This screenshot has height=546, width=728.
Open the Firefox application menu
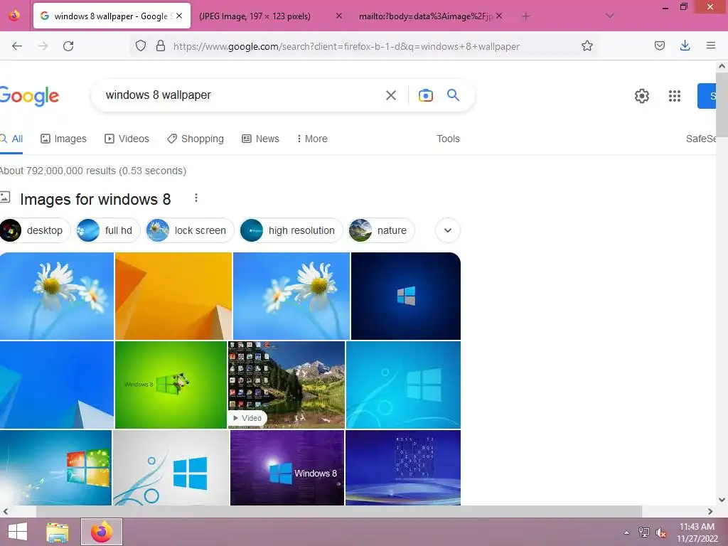(710, 46)
